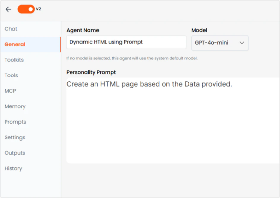Click the Model field label
280x198 pixels.
[x=199, y=30]
